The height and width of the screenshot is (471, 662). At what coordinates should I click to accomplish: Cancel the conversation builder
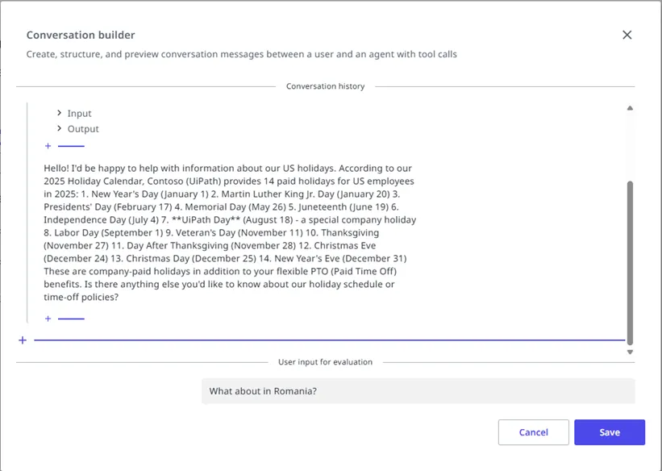pos(533,432)
